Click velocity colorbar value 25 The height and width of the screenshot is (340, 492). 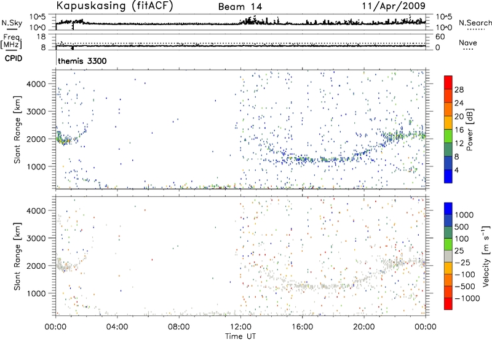[x=459, y=250]
